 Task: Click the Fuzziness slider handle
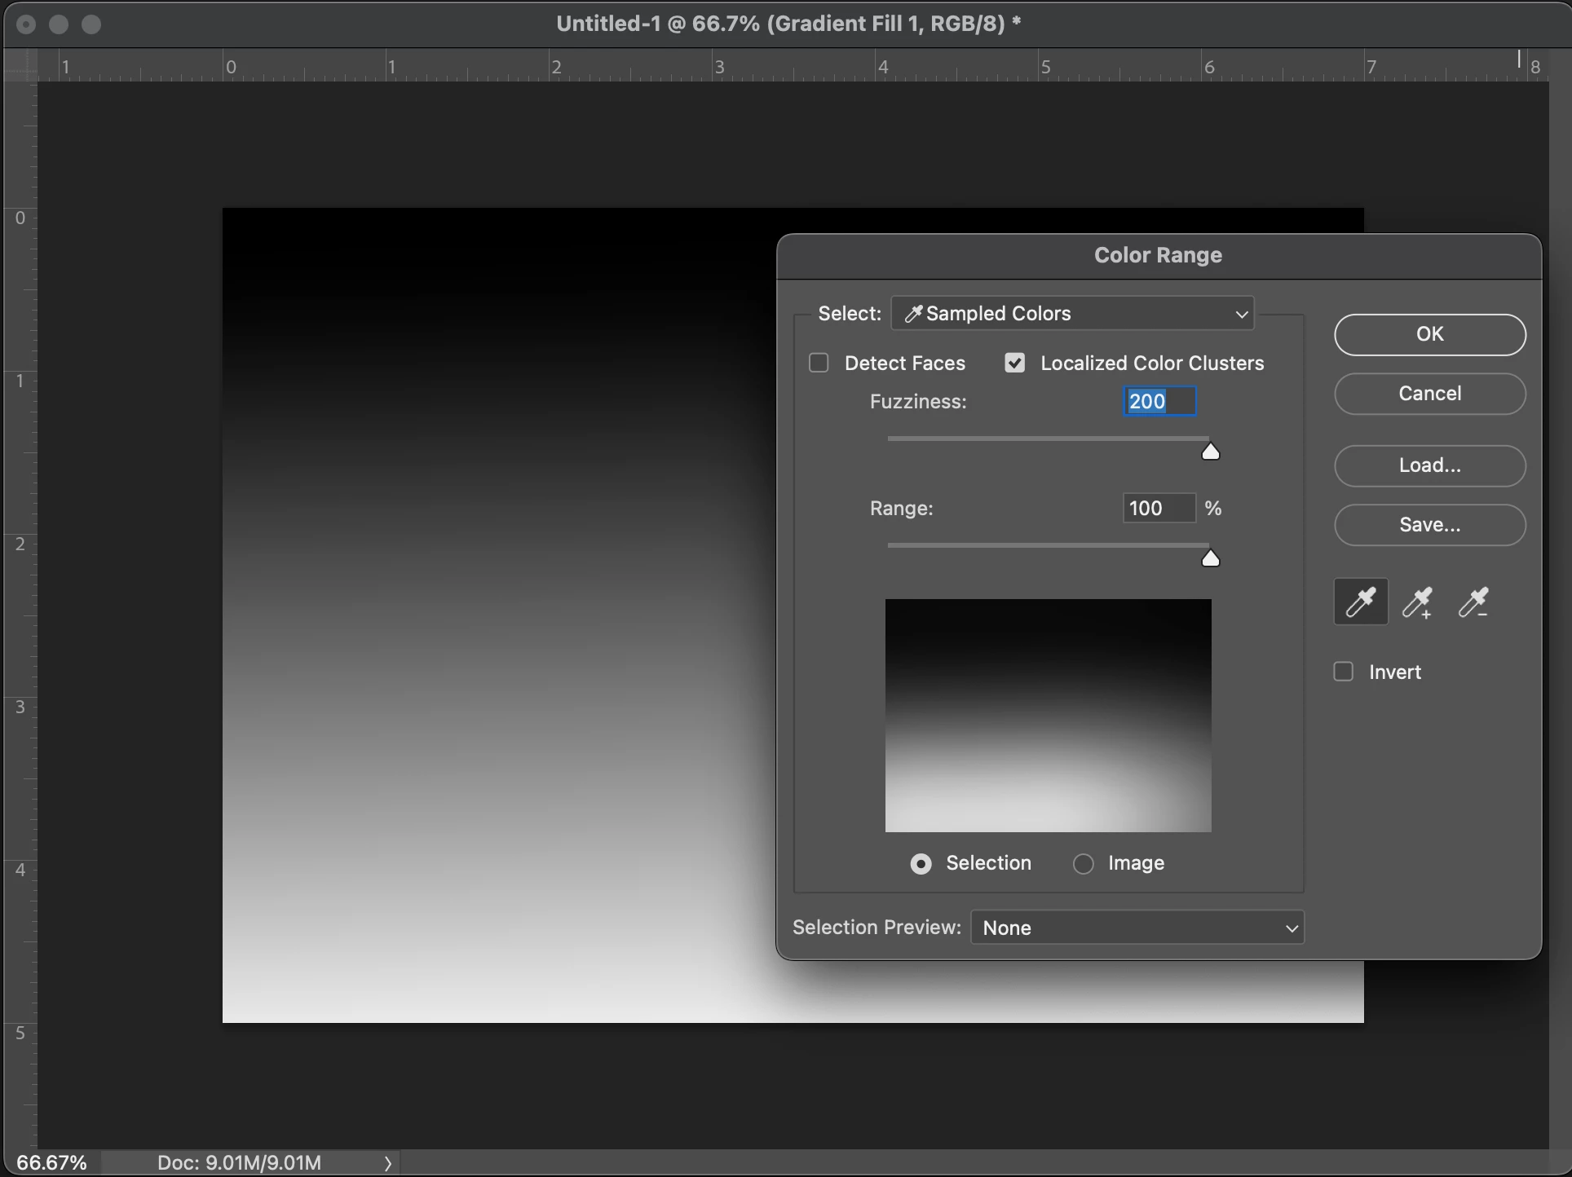[1211, 452]
